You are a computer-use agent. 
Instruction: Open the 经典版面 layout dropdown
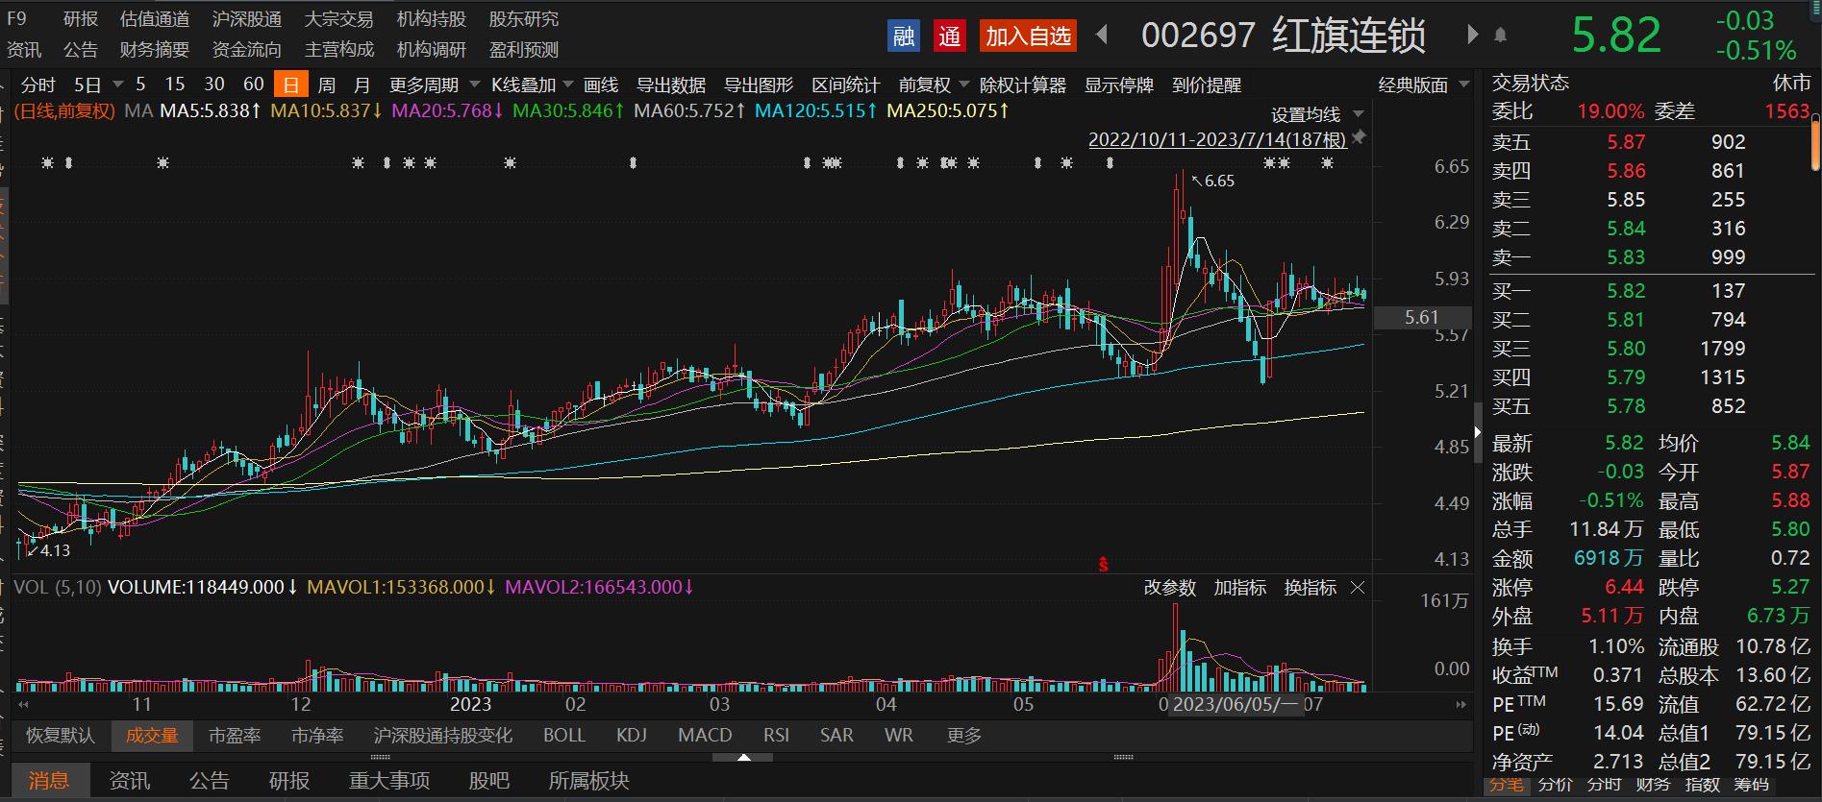[1423, 85]
